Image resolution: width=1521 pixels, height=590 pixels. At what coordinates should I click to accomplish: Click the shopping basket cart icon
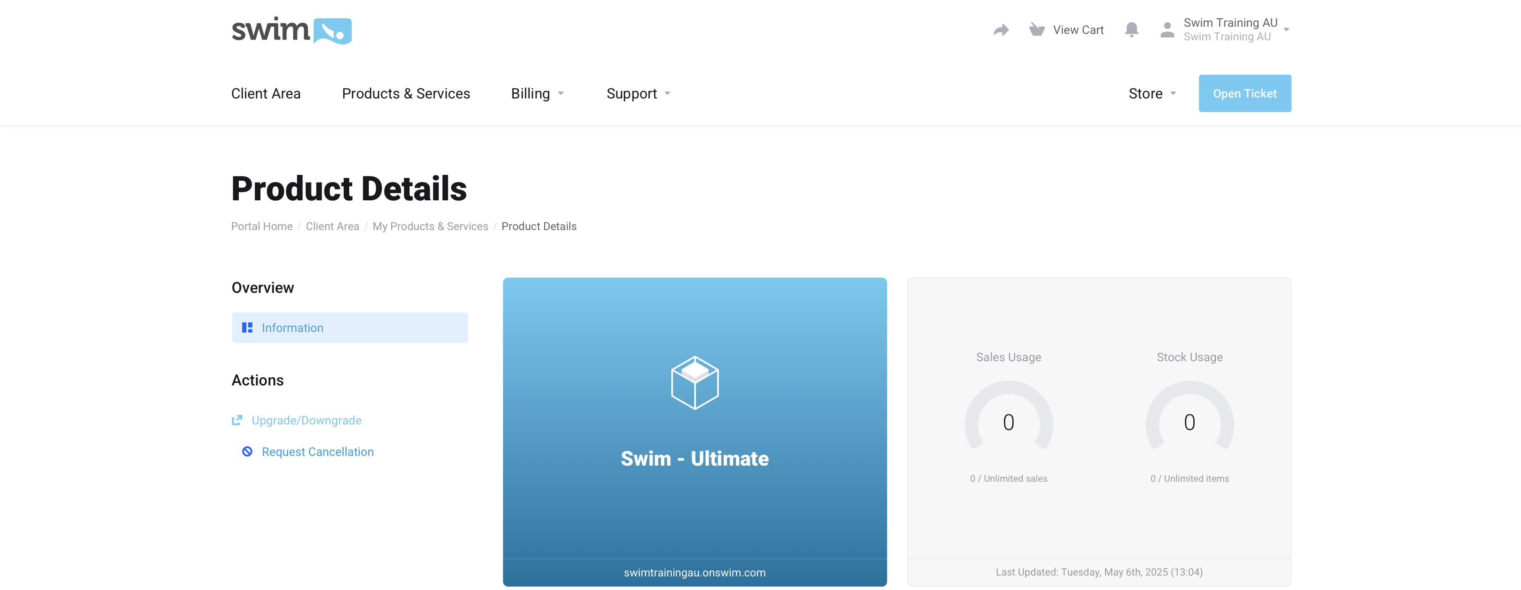[x=1037, y=30]
